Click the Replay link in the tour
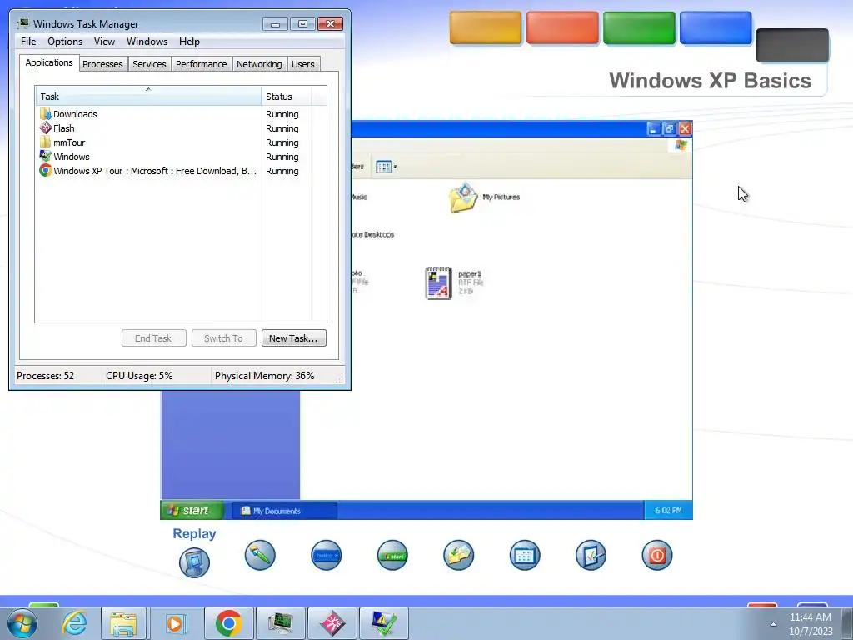Image resolution: width=853 pixels, height=640 pixels. [194, 534]
